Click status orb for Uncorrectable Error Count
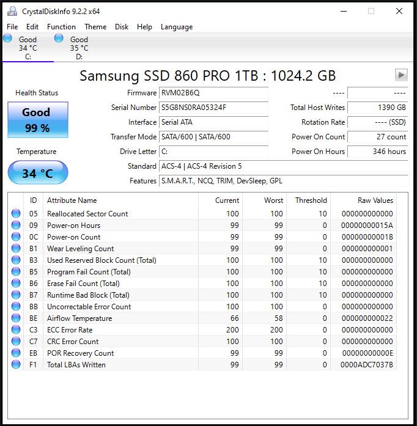This screenshot has width=417, height=426. pos(16,306)
